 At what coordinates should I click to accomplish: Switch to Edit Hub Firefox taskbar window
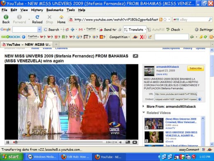tap(75, 157)
